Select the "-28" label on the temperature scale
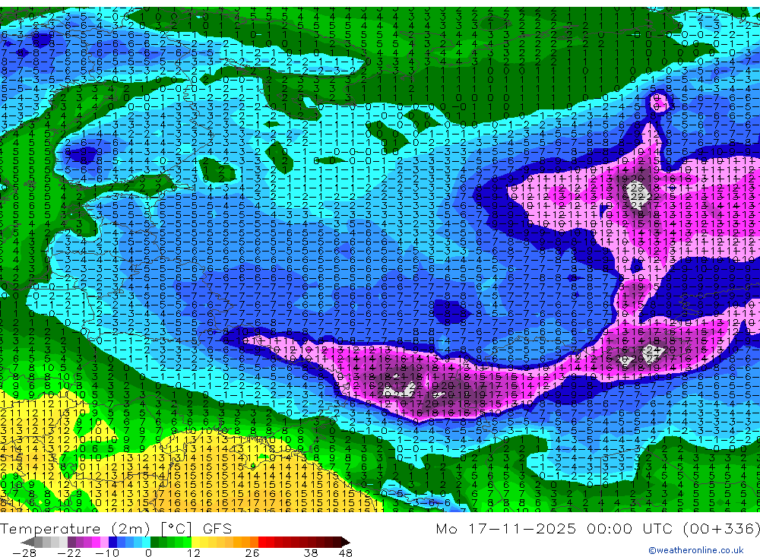 pyautogui.click(x=24, y=552)
